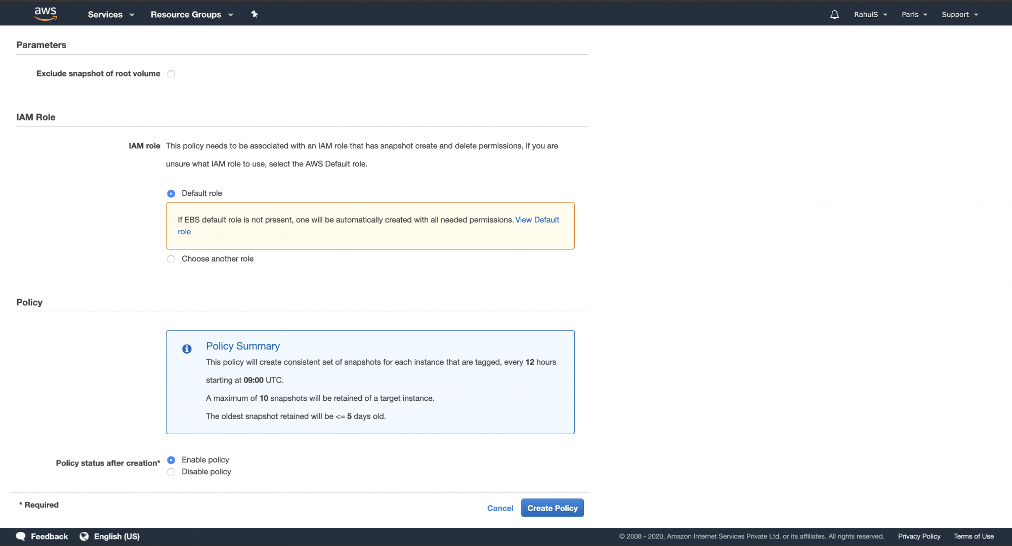Select Choose another role option
Viewport: 1012px width, 546px height.
171,259
